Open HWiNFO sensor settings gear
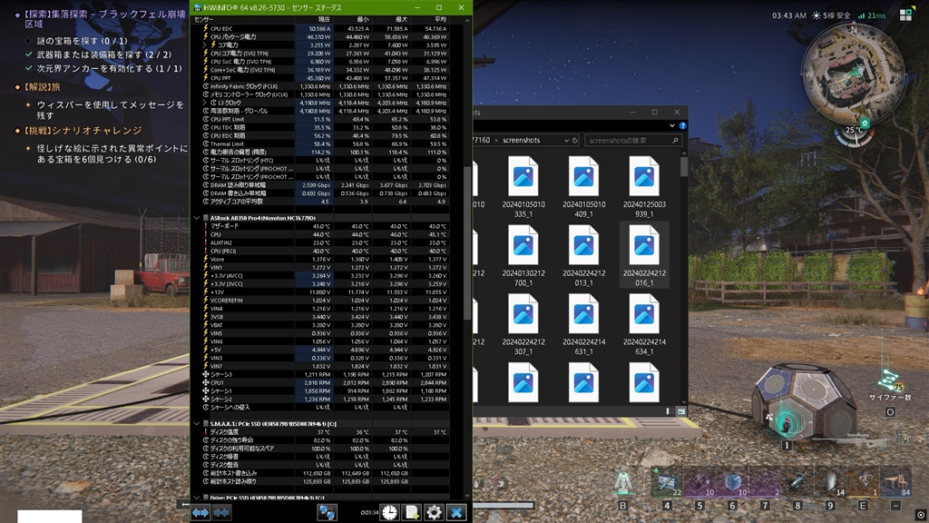The image size is (929, 523). pos(434,512)
